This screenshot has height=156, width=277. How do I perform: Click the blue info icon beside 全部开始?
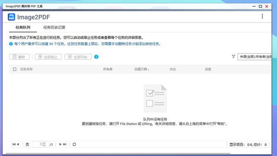point(96,57)
